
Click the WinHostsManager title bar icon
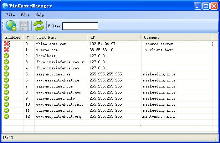point(5,6)
